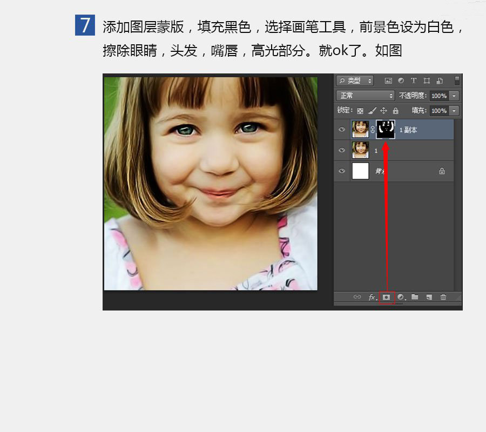Expand the 填充 fill slider arrow
This screenshot has height=432, width=486.
[x=454, y=111]
